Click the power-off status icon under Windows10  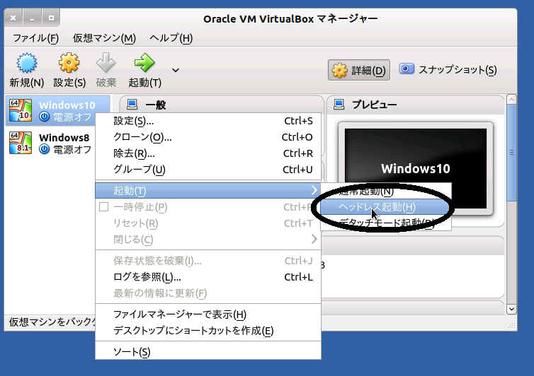tap(45, 117)
